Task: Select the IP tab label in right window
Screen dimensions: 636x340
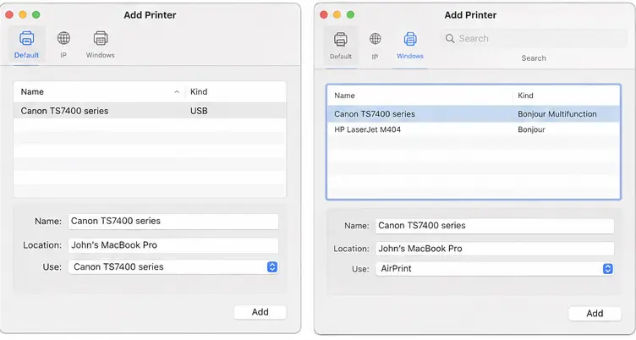Action: point(376,57)
